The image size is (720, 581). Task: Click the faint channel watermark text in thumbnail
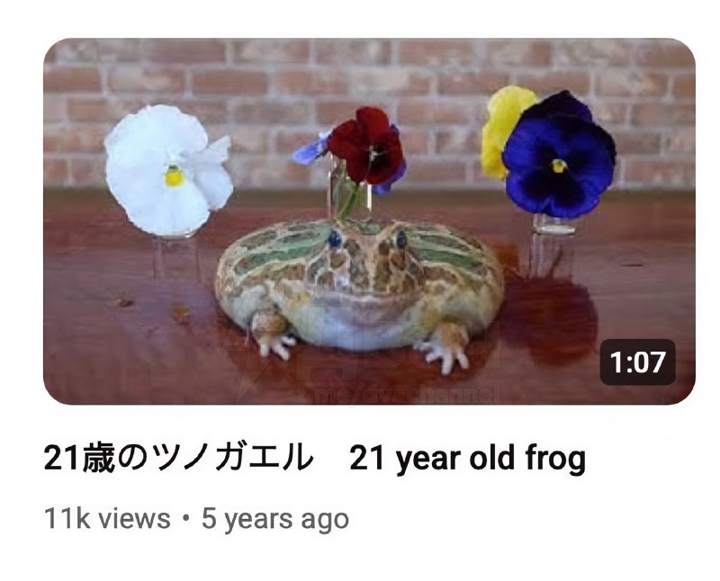pos(399,396)
